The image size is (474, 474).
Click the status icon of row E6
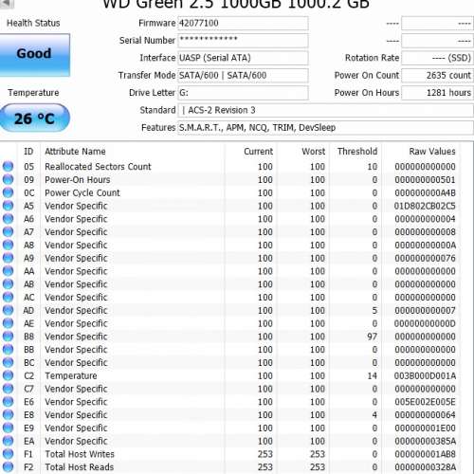coord(8,402)
